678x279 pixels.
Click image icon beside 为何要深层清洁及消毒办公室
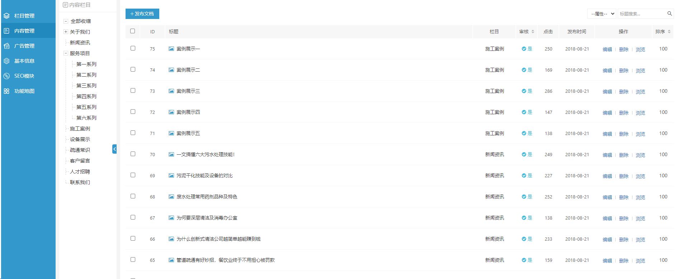click(171, 218)
